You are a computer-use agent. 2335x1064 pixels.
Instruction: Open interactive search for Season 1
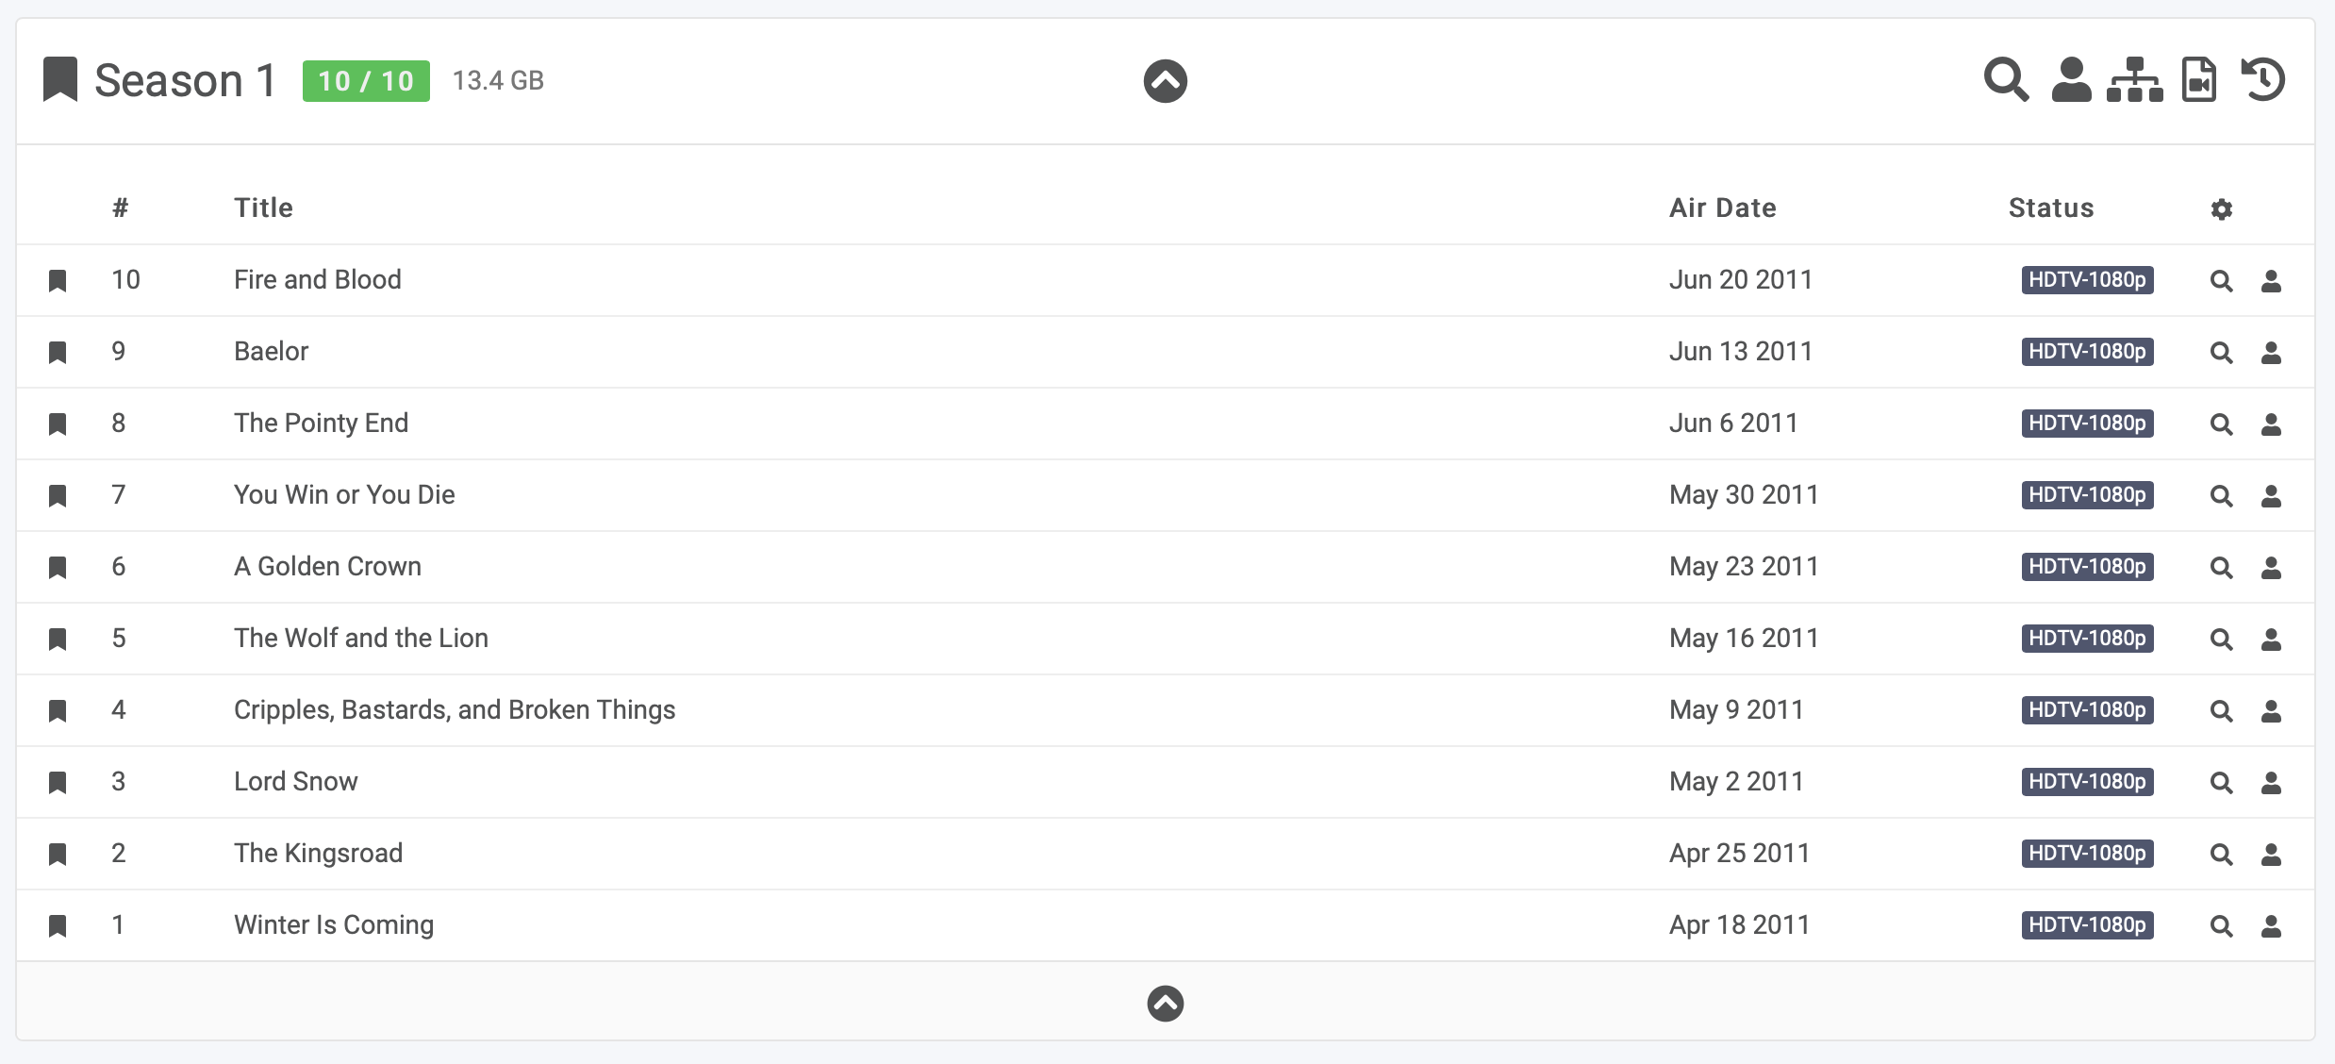(x=2072, y=79)
